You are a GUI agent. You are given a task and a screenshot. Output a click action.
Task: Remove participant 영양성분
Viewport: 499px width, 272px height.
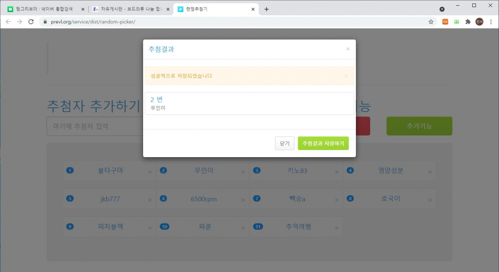pos(430,172)
